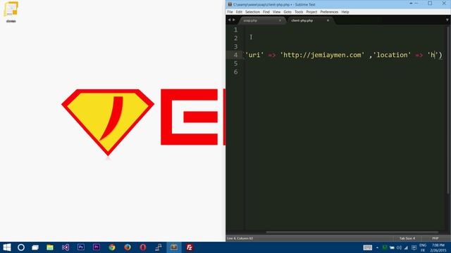451x253 pixels.
Task: Change the Tab Size 4 setting
Action: (407, 238)
